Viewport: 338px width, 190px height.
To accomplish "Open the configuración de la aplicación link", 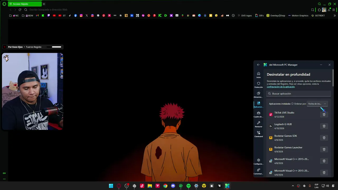I will [281, 87].
